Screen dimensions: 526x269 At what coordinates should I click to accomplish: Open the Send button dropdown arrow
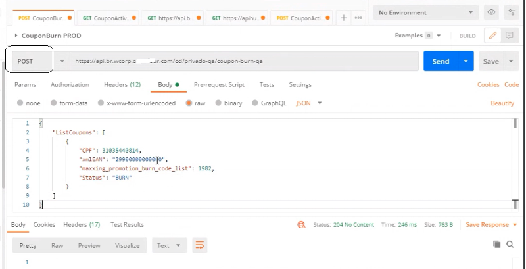[x=466, y=61]
